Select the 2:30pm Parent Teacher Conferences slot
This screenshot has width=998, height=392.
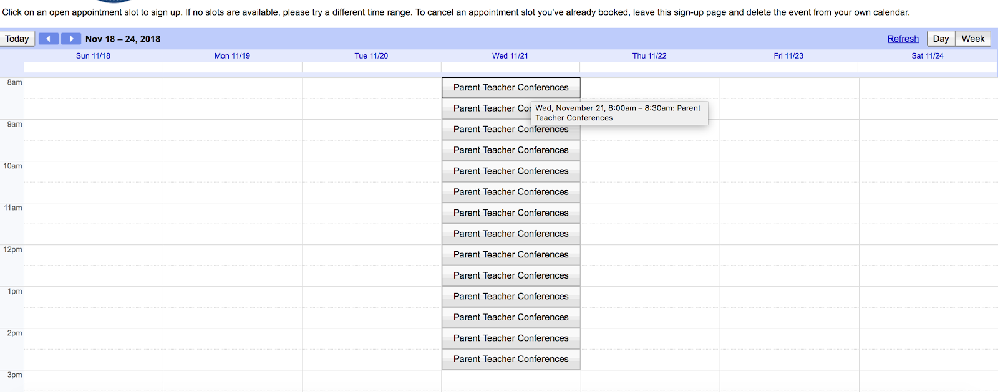click(511, 359)
